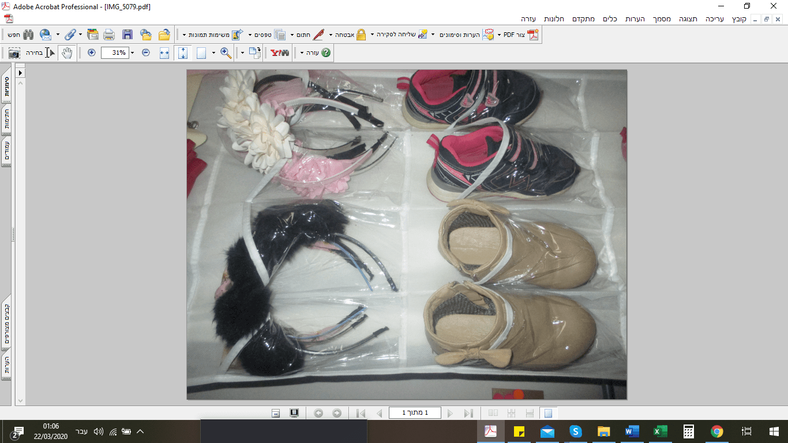
Task: Click the previous page arrow
Action: pos(379,413)
